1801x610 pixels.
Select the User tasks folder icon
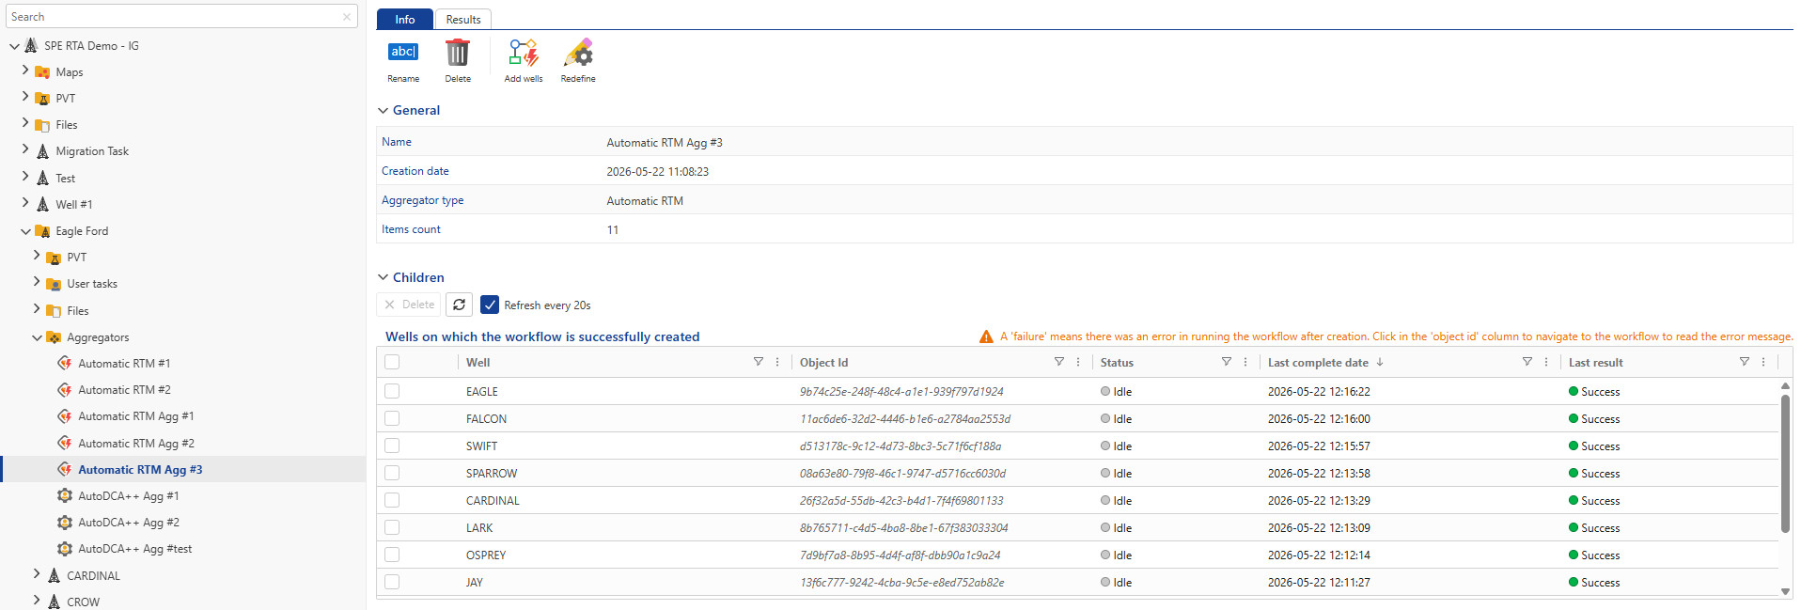pyautogui.click(x=54, y=284)
